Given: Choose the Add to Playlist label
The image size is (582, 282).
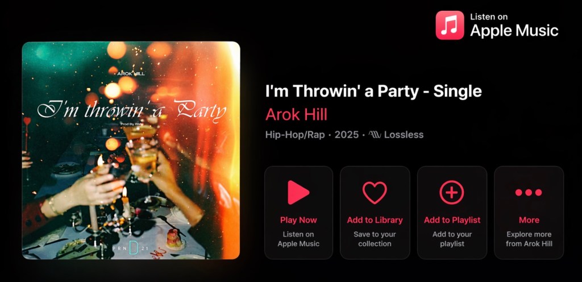Looking at the screenshot, I should [x=452, y=220].
